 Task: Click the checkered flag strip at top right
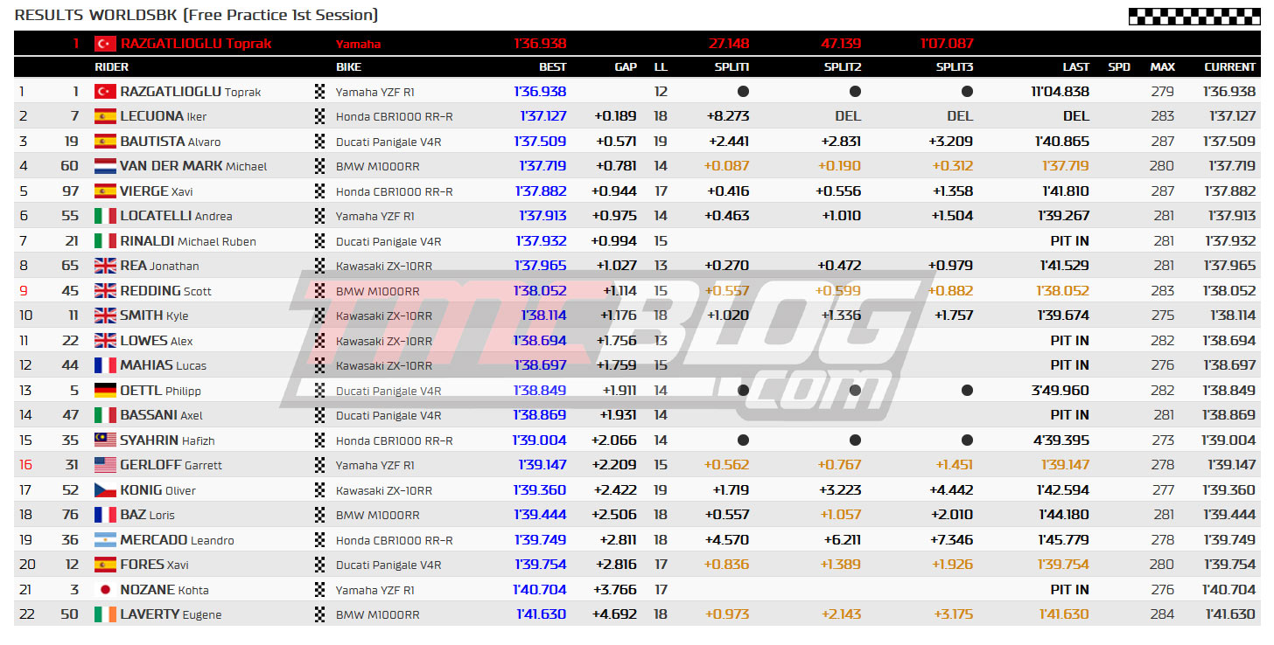coord(1194,16)
